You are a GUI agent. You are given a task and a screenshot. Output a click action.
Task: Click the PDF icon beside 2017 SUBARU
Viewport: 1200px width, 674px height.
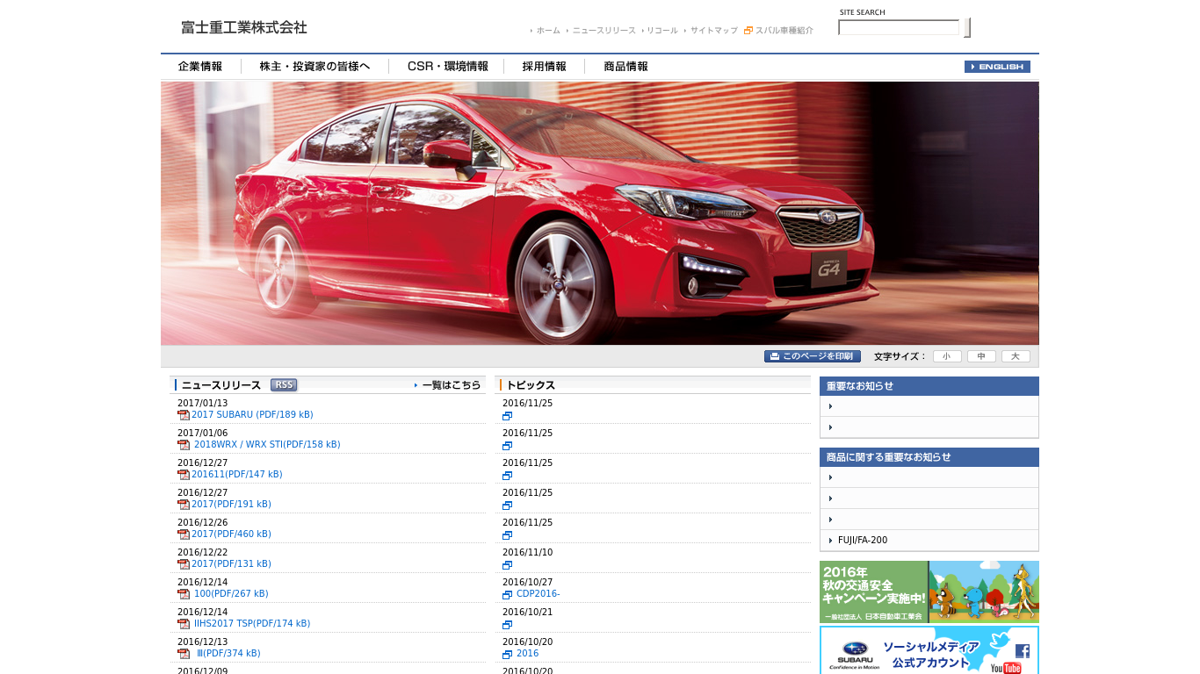[183, 415]
